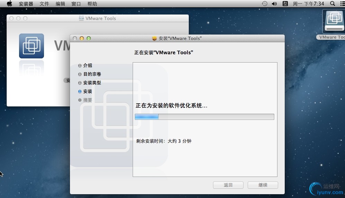Click the 正在安装“VMware Tools” heading
The height and width of the screenshot is (198, 345).
(x=163, y=53)
